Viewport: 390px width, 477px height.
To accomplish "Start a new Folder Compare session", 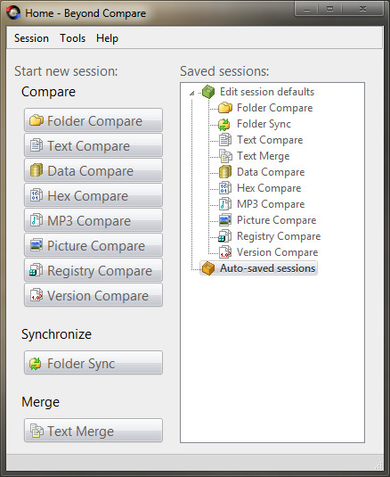I will pos(93,120).
